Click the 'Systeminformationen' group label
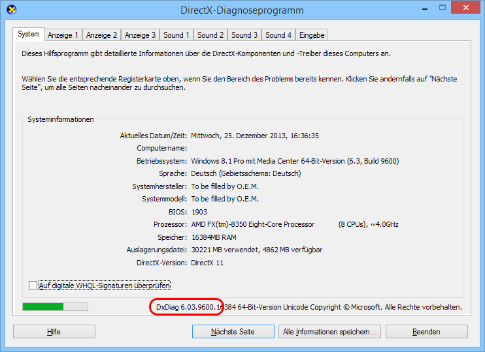Viewport: 485px width, 352px height. [x=61, y=119]
